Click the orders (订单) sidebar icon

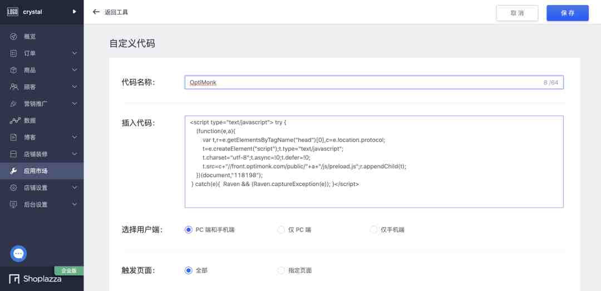point(13,53)
